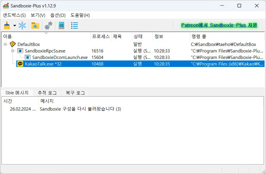Viewport: 266px width, 174px height.
Task: Switch to the 추적 로그 tab
Action: [x=47, y=93]
